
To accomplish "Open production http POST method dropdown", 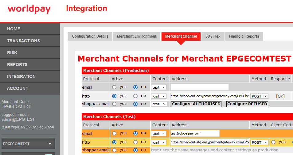I will [x=259, y=96].
